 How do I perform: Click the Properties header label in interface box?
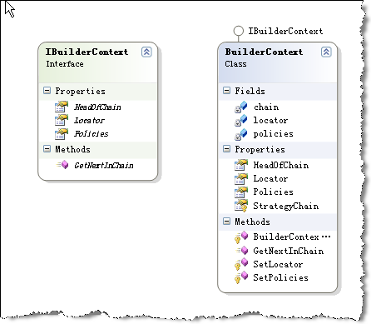80,91
